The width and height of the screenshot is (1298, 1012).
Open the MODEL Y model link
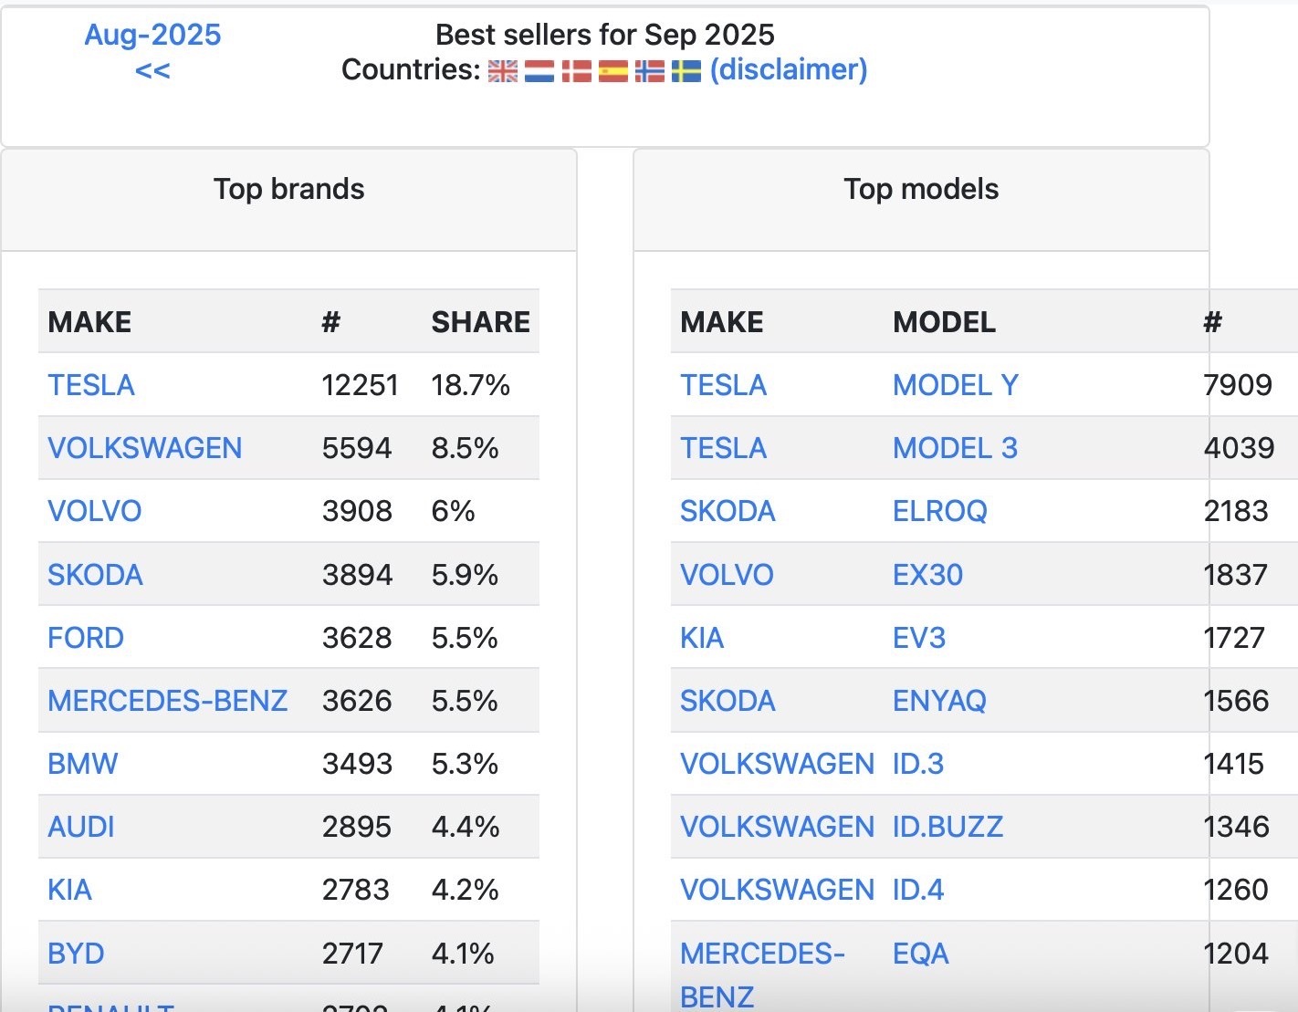955,385
